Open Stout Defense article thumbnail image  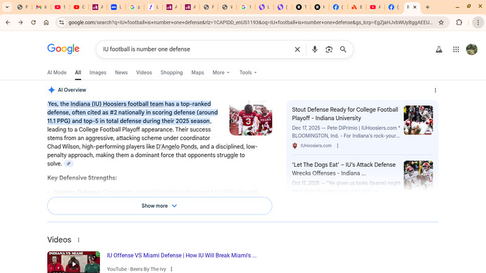click(x=418, y=120)
